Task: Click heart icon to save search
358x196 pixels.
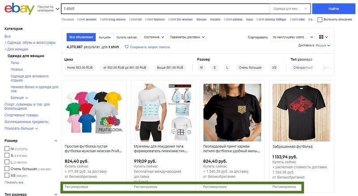Action: coord(127,47)
